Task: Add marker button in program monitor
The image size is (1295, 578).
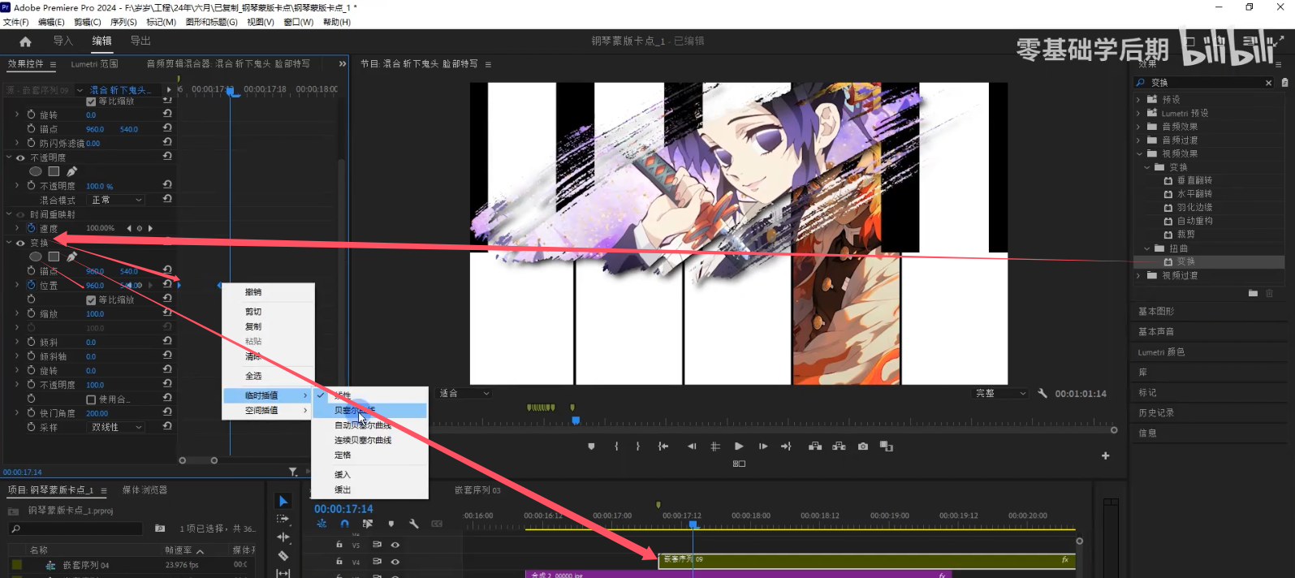Action: click(x=591, y=446)
